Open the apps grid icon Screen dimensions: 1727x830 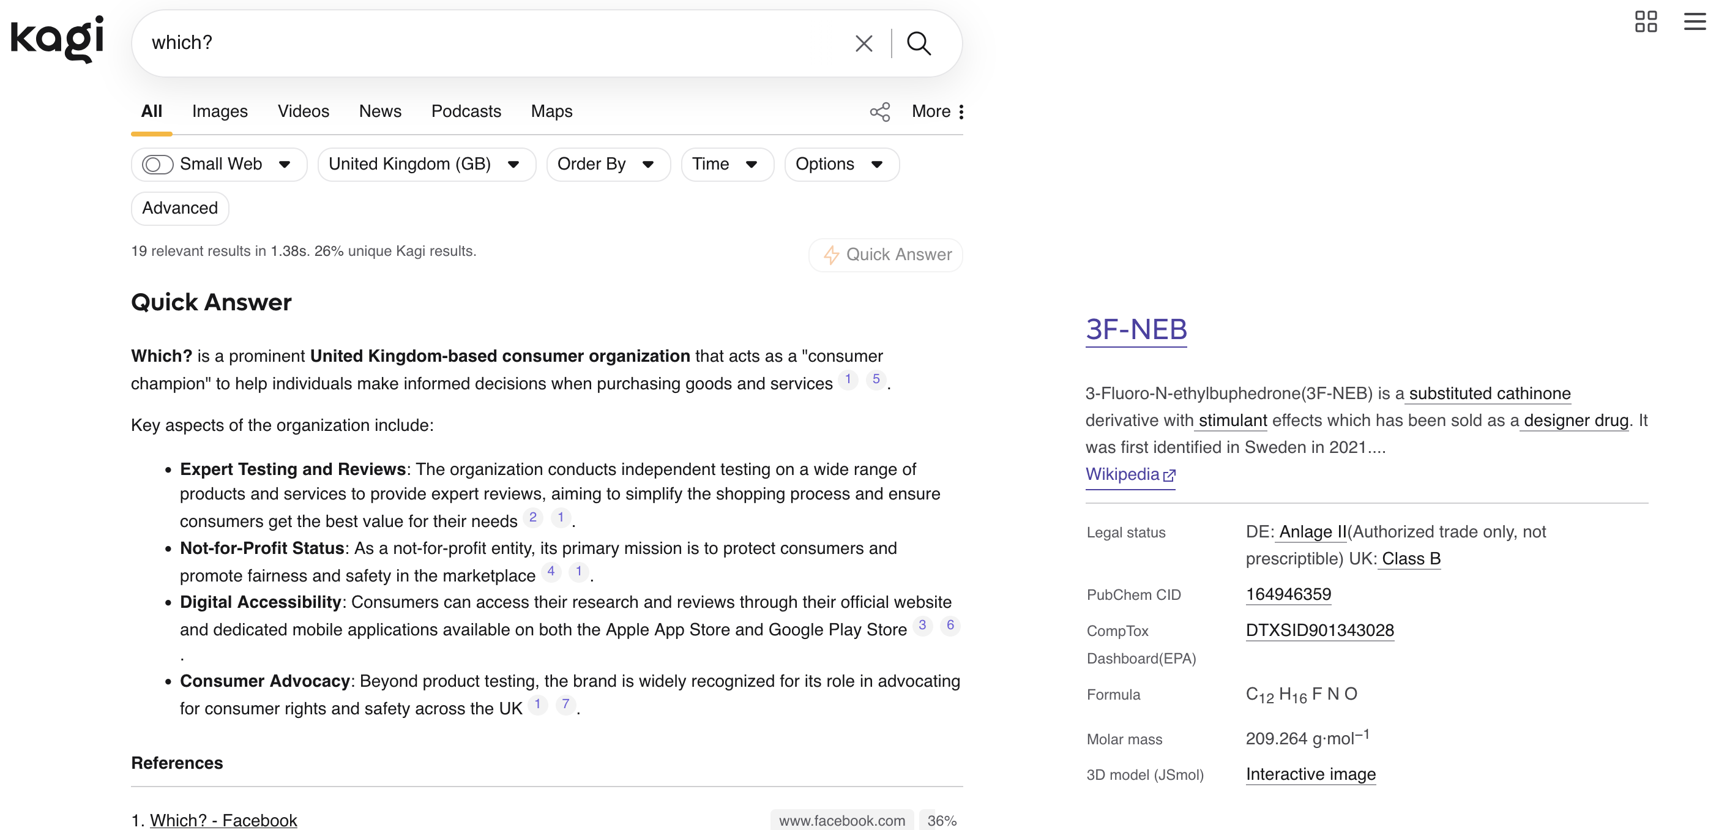tap(1645, 21)
